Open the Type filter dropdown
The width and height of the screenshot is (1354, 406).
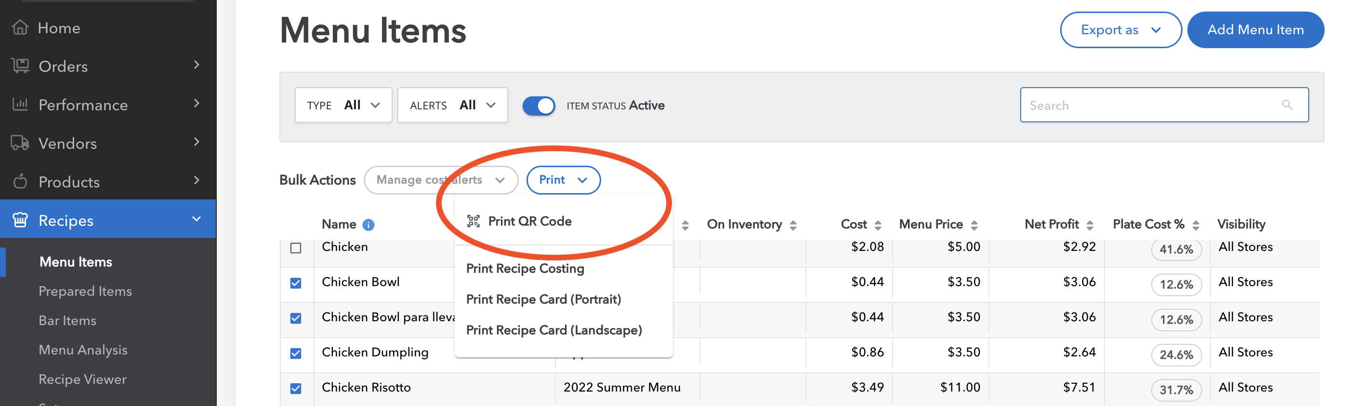coord(343,105)
